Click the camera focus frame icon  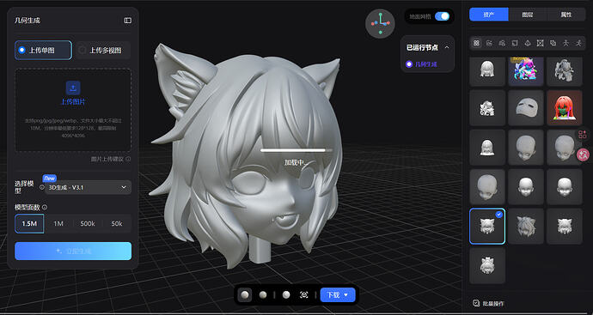pos(303,295)
